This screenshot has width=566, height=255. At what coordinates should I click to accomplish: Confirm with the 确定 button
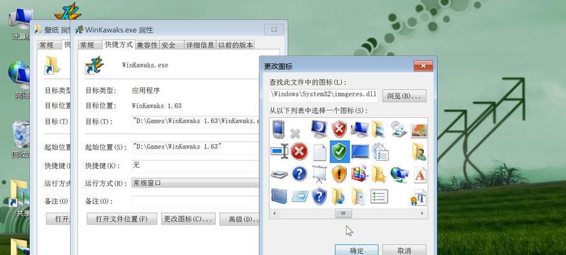(x=357, y=251)
